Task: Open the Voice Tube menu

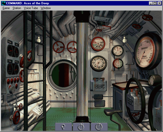Action: coord(31,8)
